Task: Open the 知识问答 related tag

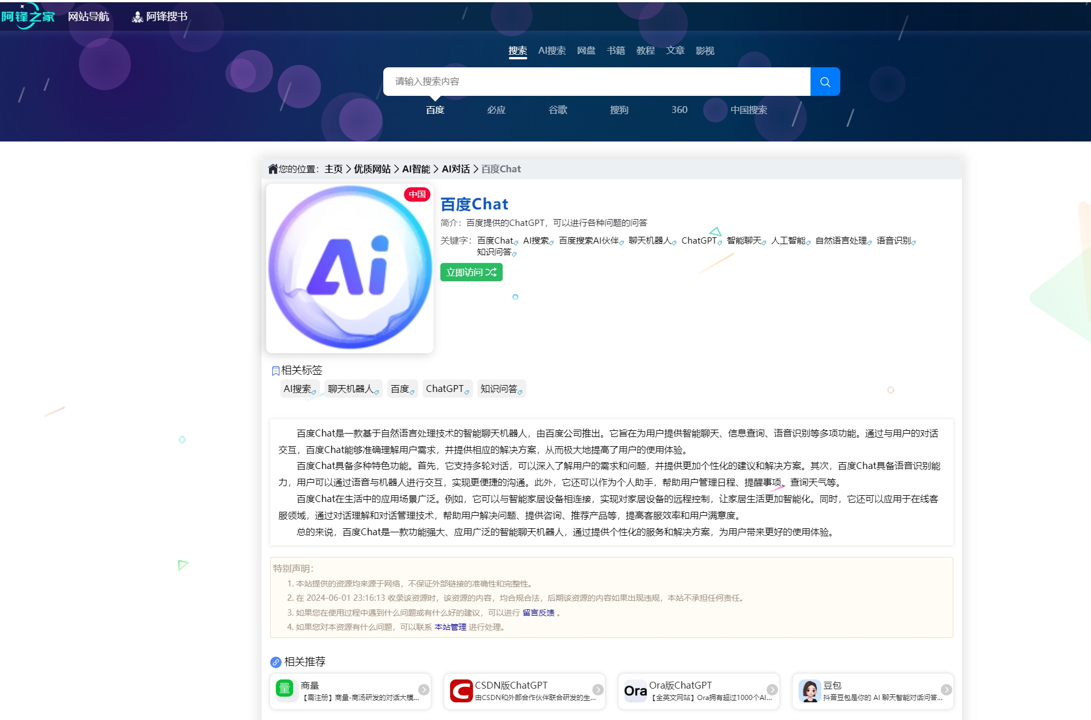Action: coord(501,389)
